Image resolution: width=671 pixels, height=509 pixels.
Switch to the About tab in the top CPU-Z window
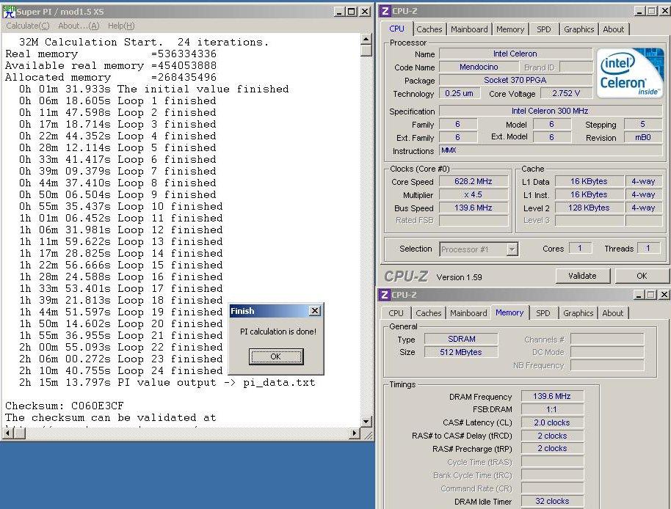613,29
